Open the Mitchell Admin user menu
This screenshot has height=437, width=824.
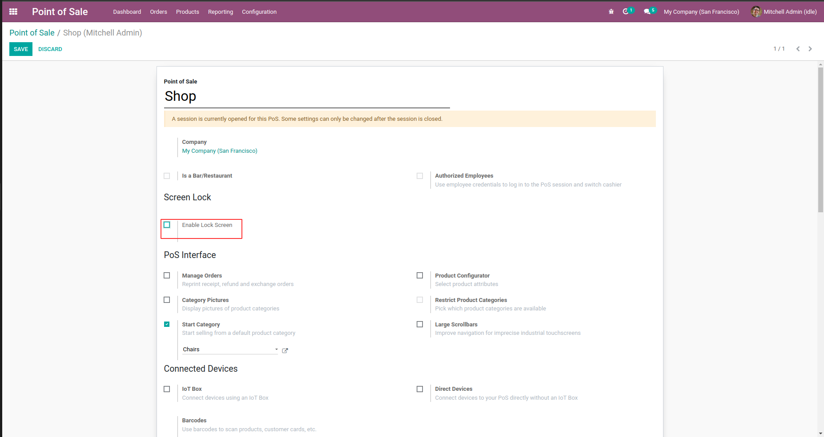[x=790, y=12]
